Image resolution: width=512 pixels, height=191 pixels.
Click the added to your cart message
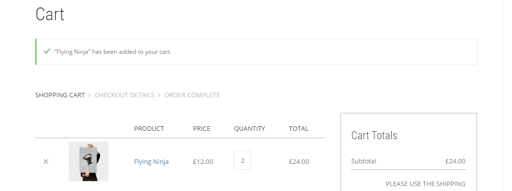113,52
